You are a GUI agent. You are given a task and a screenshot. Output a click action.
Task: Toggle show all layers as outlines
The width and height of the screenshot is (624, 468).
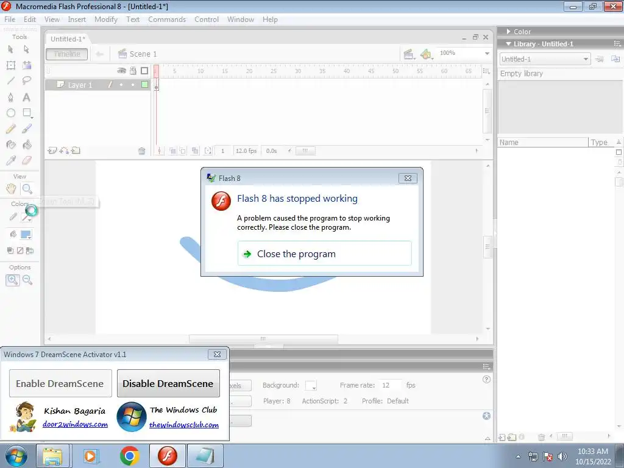(x=144, y=71)
